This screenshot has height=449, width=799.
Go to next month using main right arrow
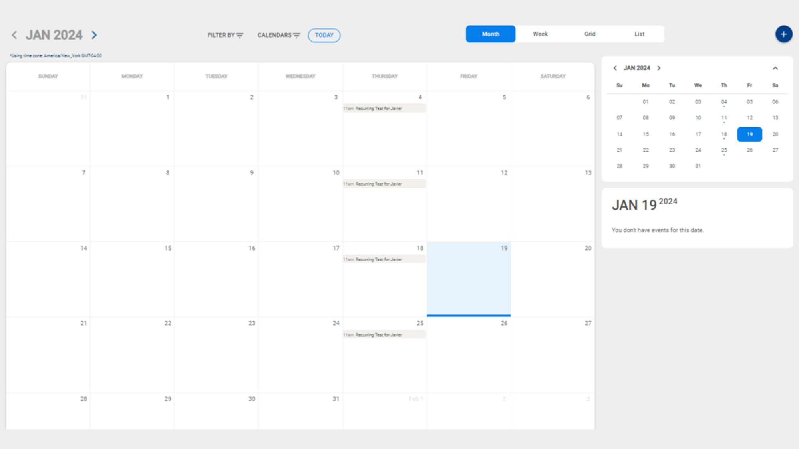pyautogui.click(x=94, y=35)
